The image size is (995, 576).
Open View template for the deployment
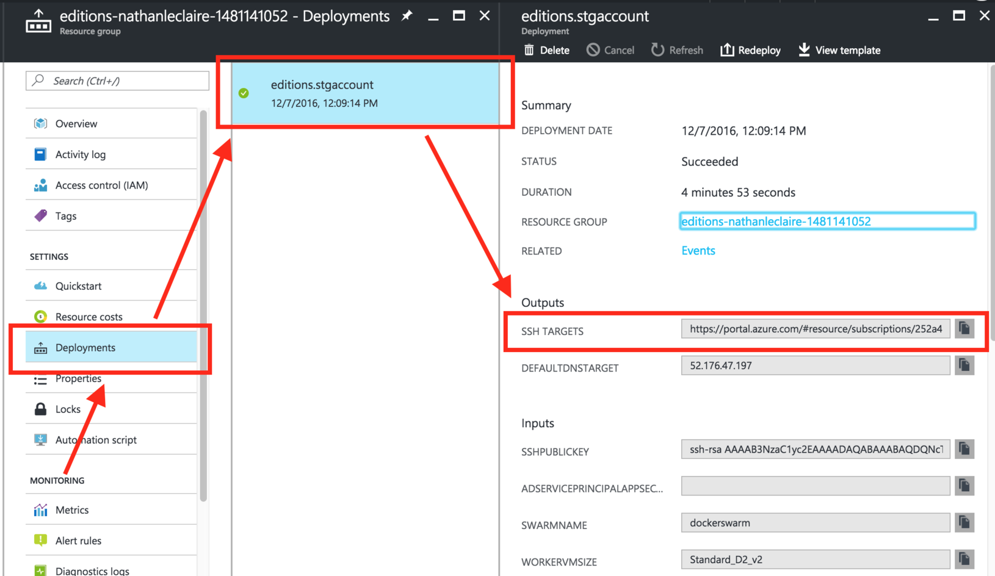point(839,50)
